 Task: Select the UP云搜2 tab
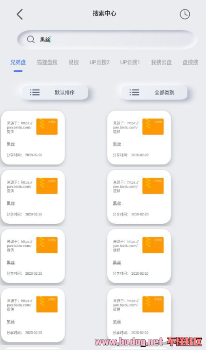click(x=100, y=62)
